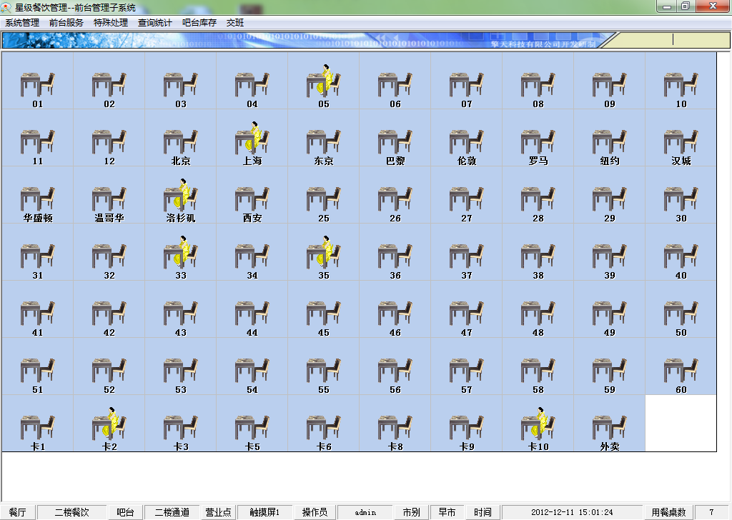The image size is (732, 520).
Task: Click occupied table 35
Action: (x=324, y=253)
